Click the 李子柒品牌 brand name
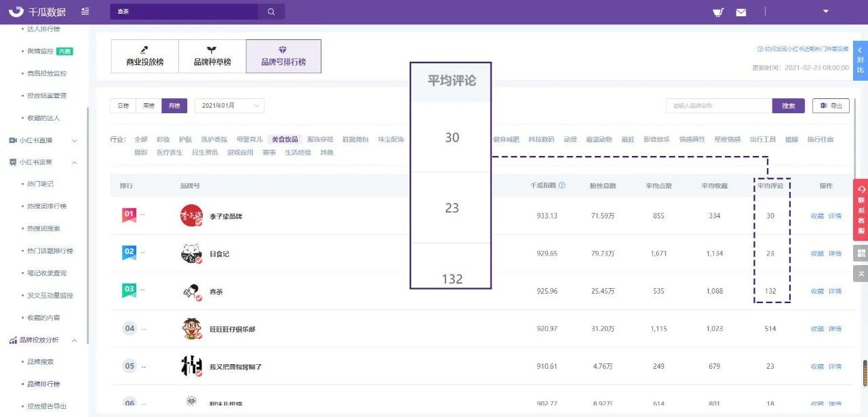This screenshot has width=868, height=417. [x=226, y=216]
